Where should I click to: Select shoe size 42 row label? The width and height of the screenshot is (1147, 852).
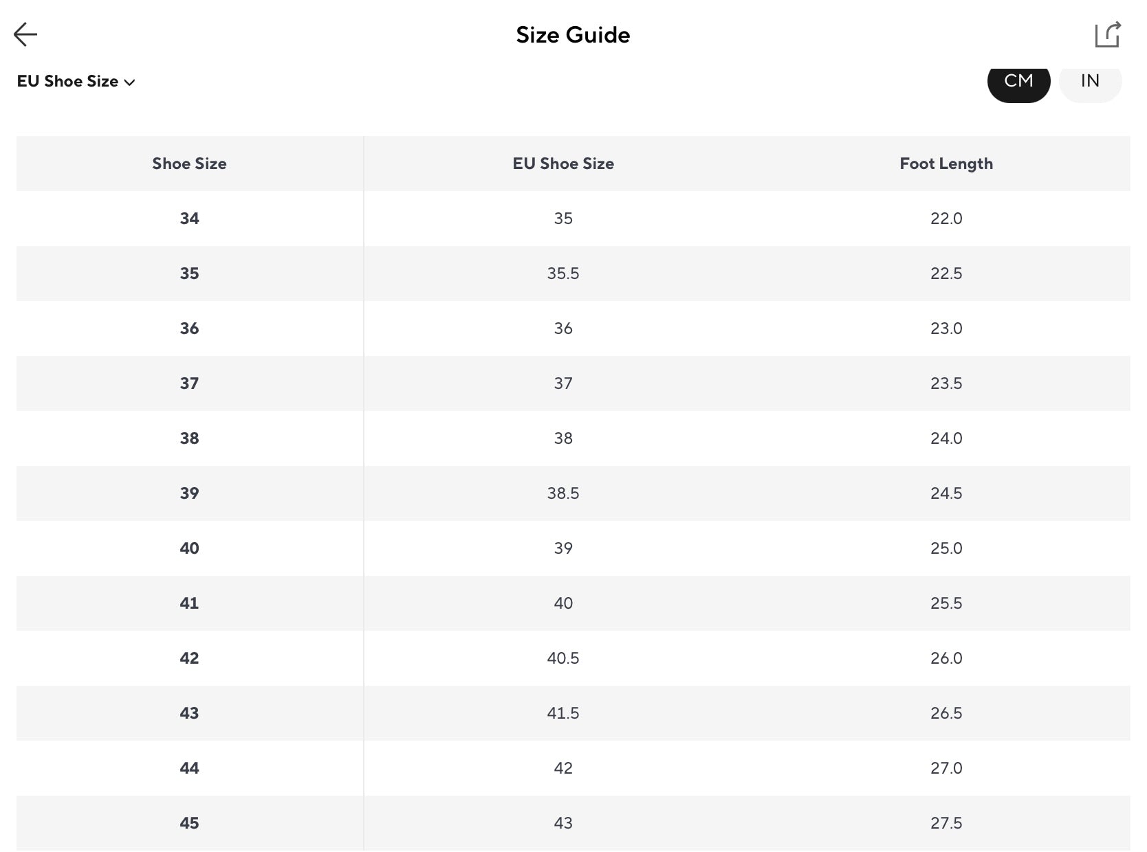[189, 658]
